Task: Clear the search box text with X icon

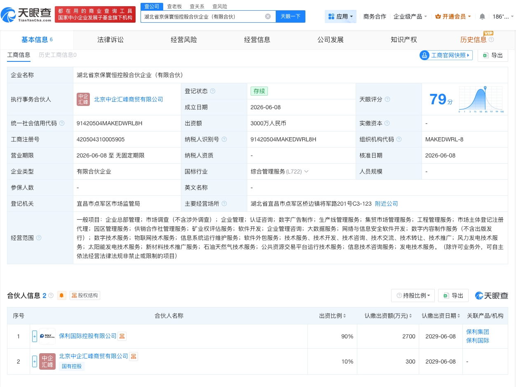Action: tap(268, 16)
